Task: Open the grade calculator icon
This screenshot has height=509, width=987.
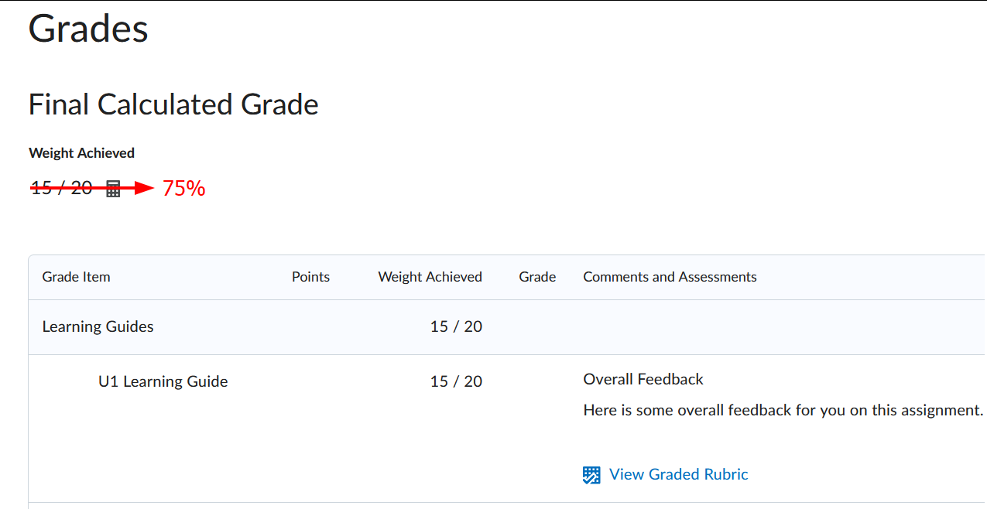Action: coord(113,188)
